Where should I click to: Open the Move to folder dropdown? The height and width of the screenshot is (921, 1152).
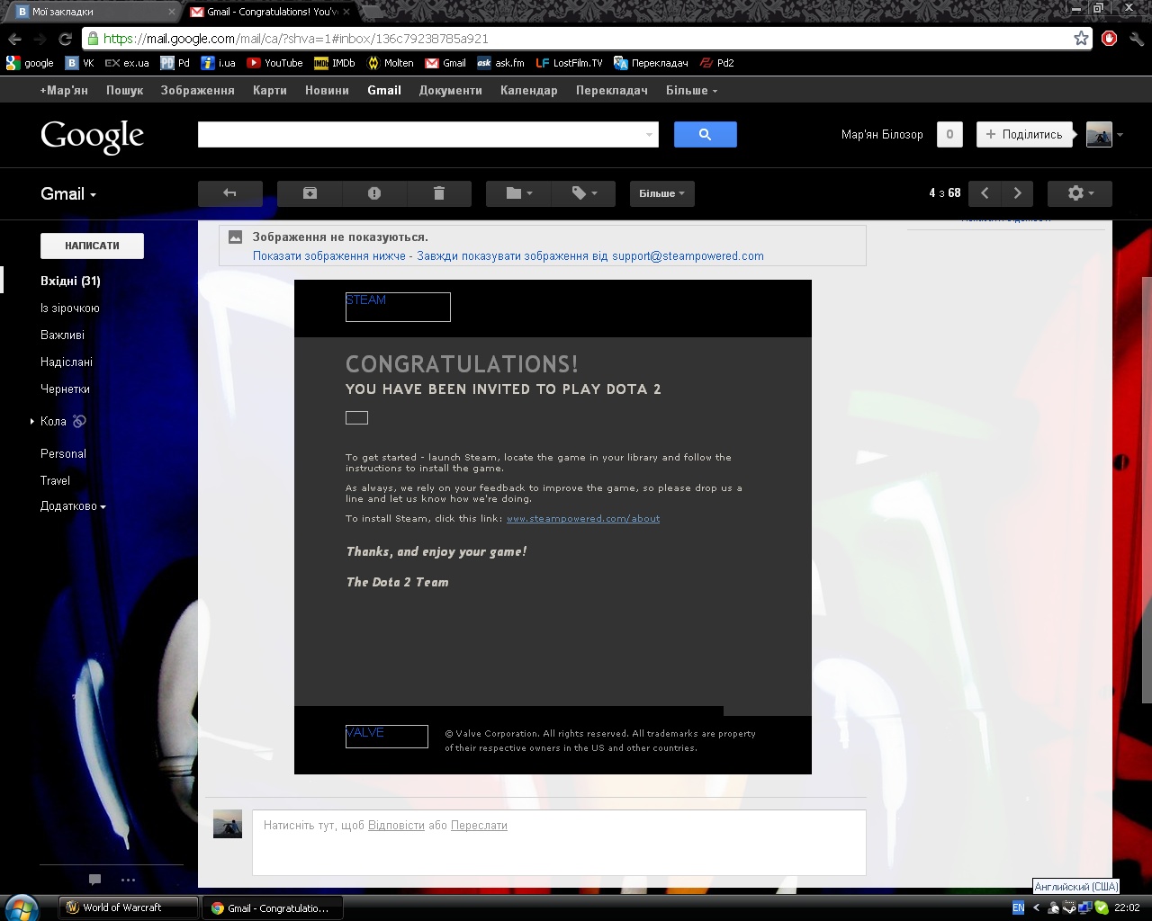click(x=518, y=193)
